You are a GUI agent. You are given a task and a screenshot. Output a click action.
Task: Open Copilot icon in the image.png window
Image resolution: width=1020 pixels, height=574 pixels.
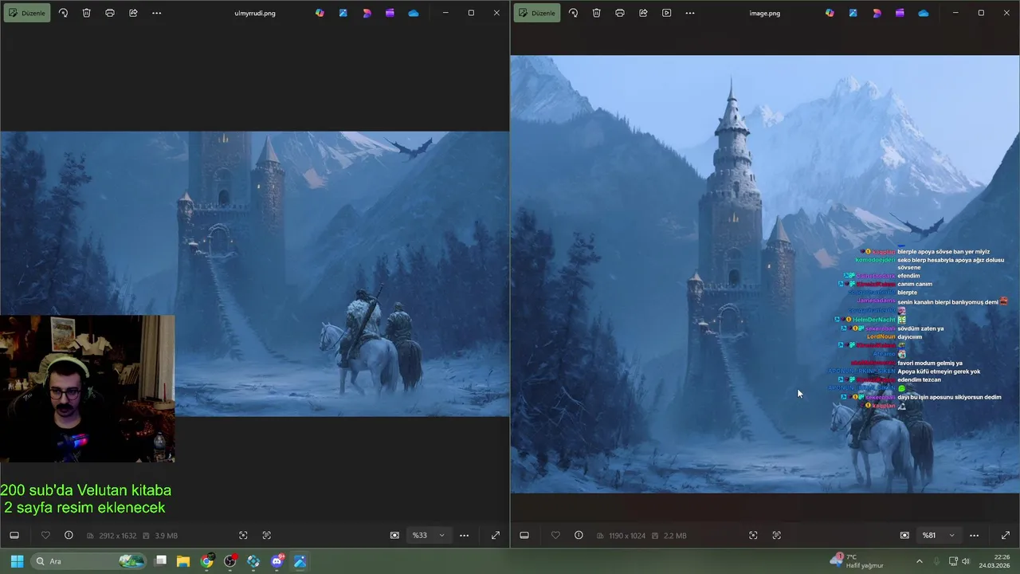pos(830,13)
